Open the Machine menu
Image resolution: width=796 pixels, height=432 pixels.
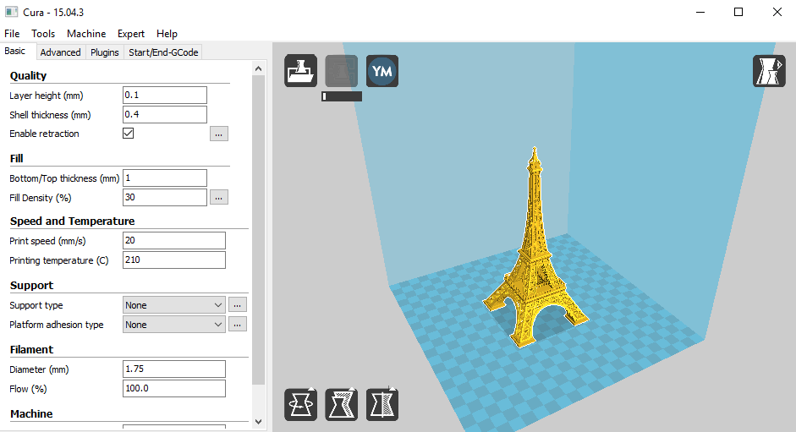pos(86,34)
